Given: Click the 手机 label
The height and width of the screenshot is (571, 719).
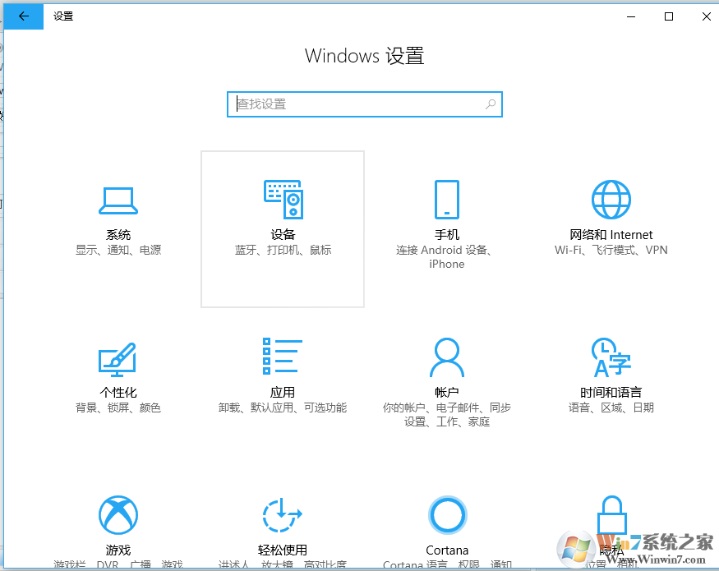Looking at the screenshot, I should coord(447,235).
